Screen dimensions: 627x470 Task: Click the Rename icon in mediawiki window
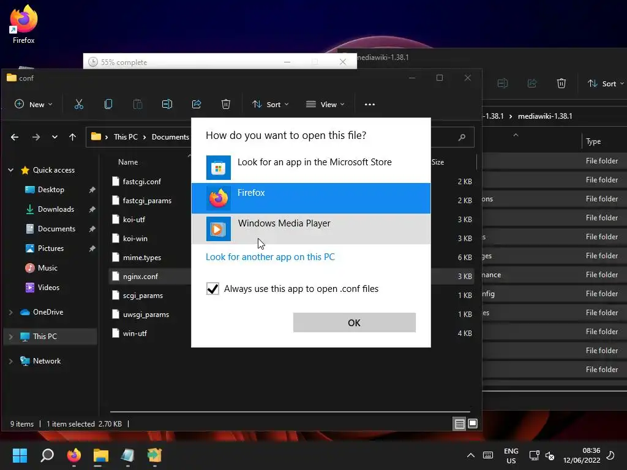[503, 83]
